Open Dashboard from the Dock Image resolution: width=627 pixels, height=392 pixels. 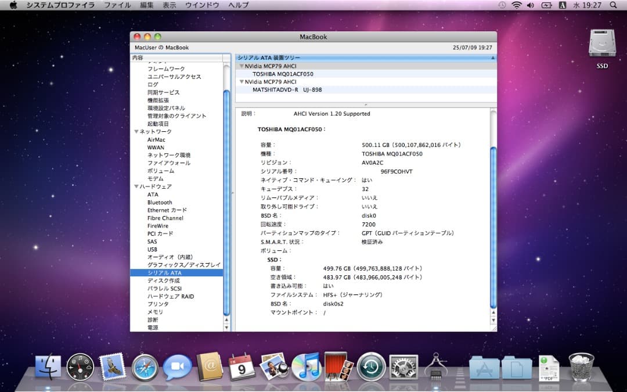pyautogui.click(x=79, y=366)
